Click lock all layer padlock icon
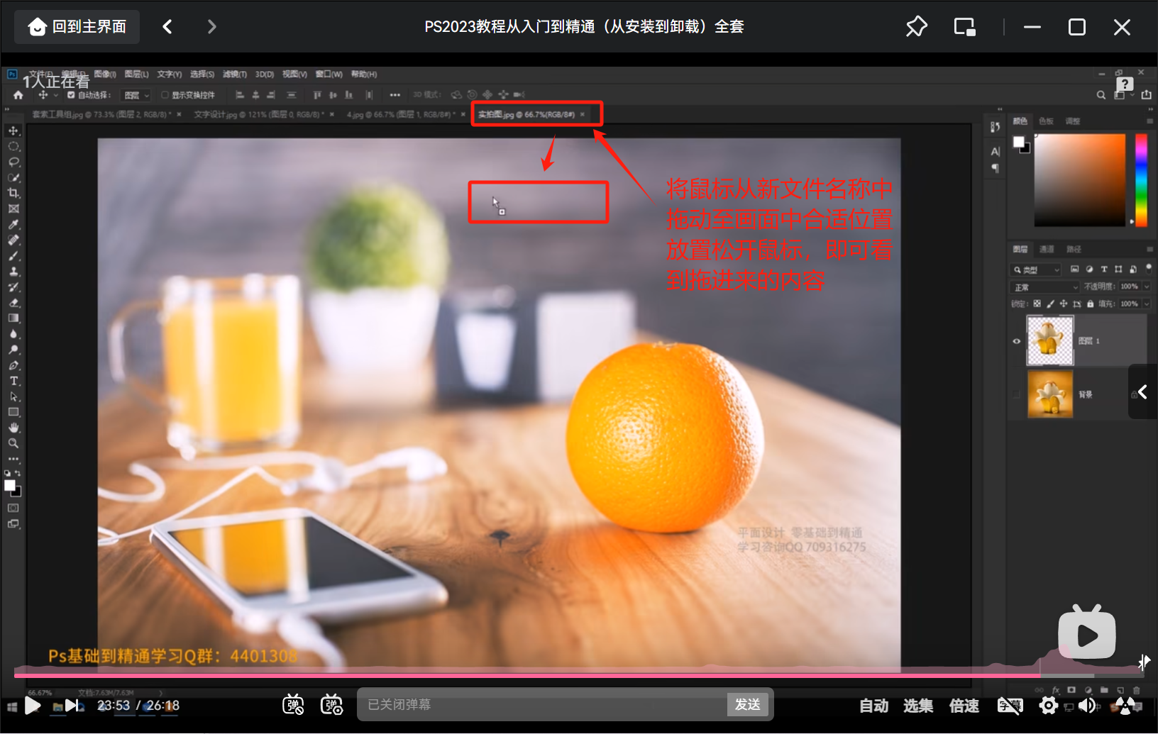Viewport: 1158px width, 734px height. [1090, 304]
